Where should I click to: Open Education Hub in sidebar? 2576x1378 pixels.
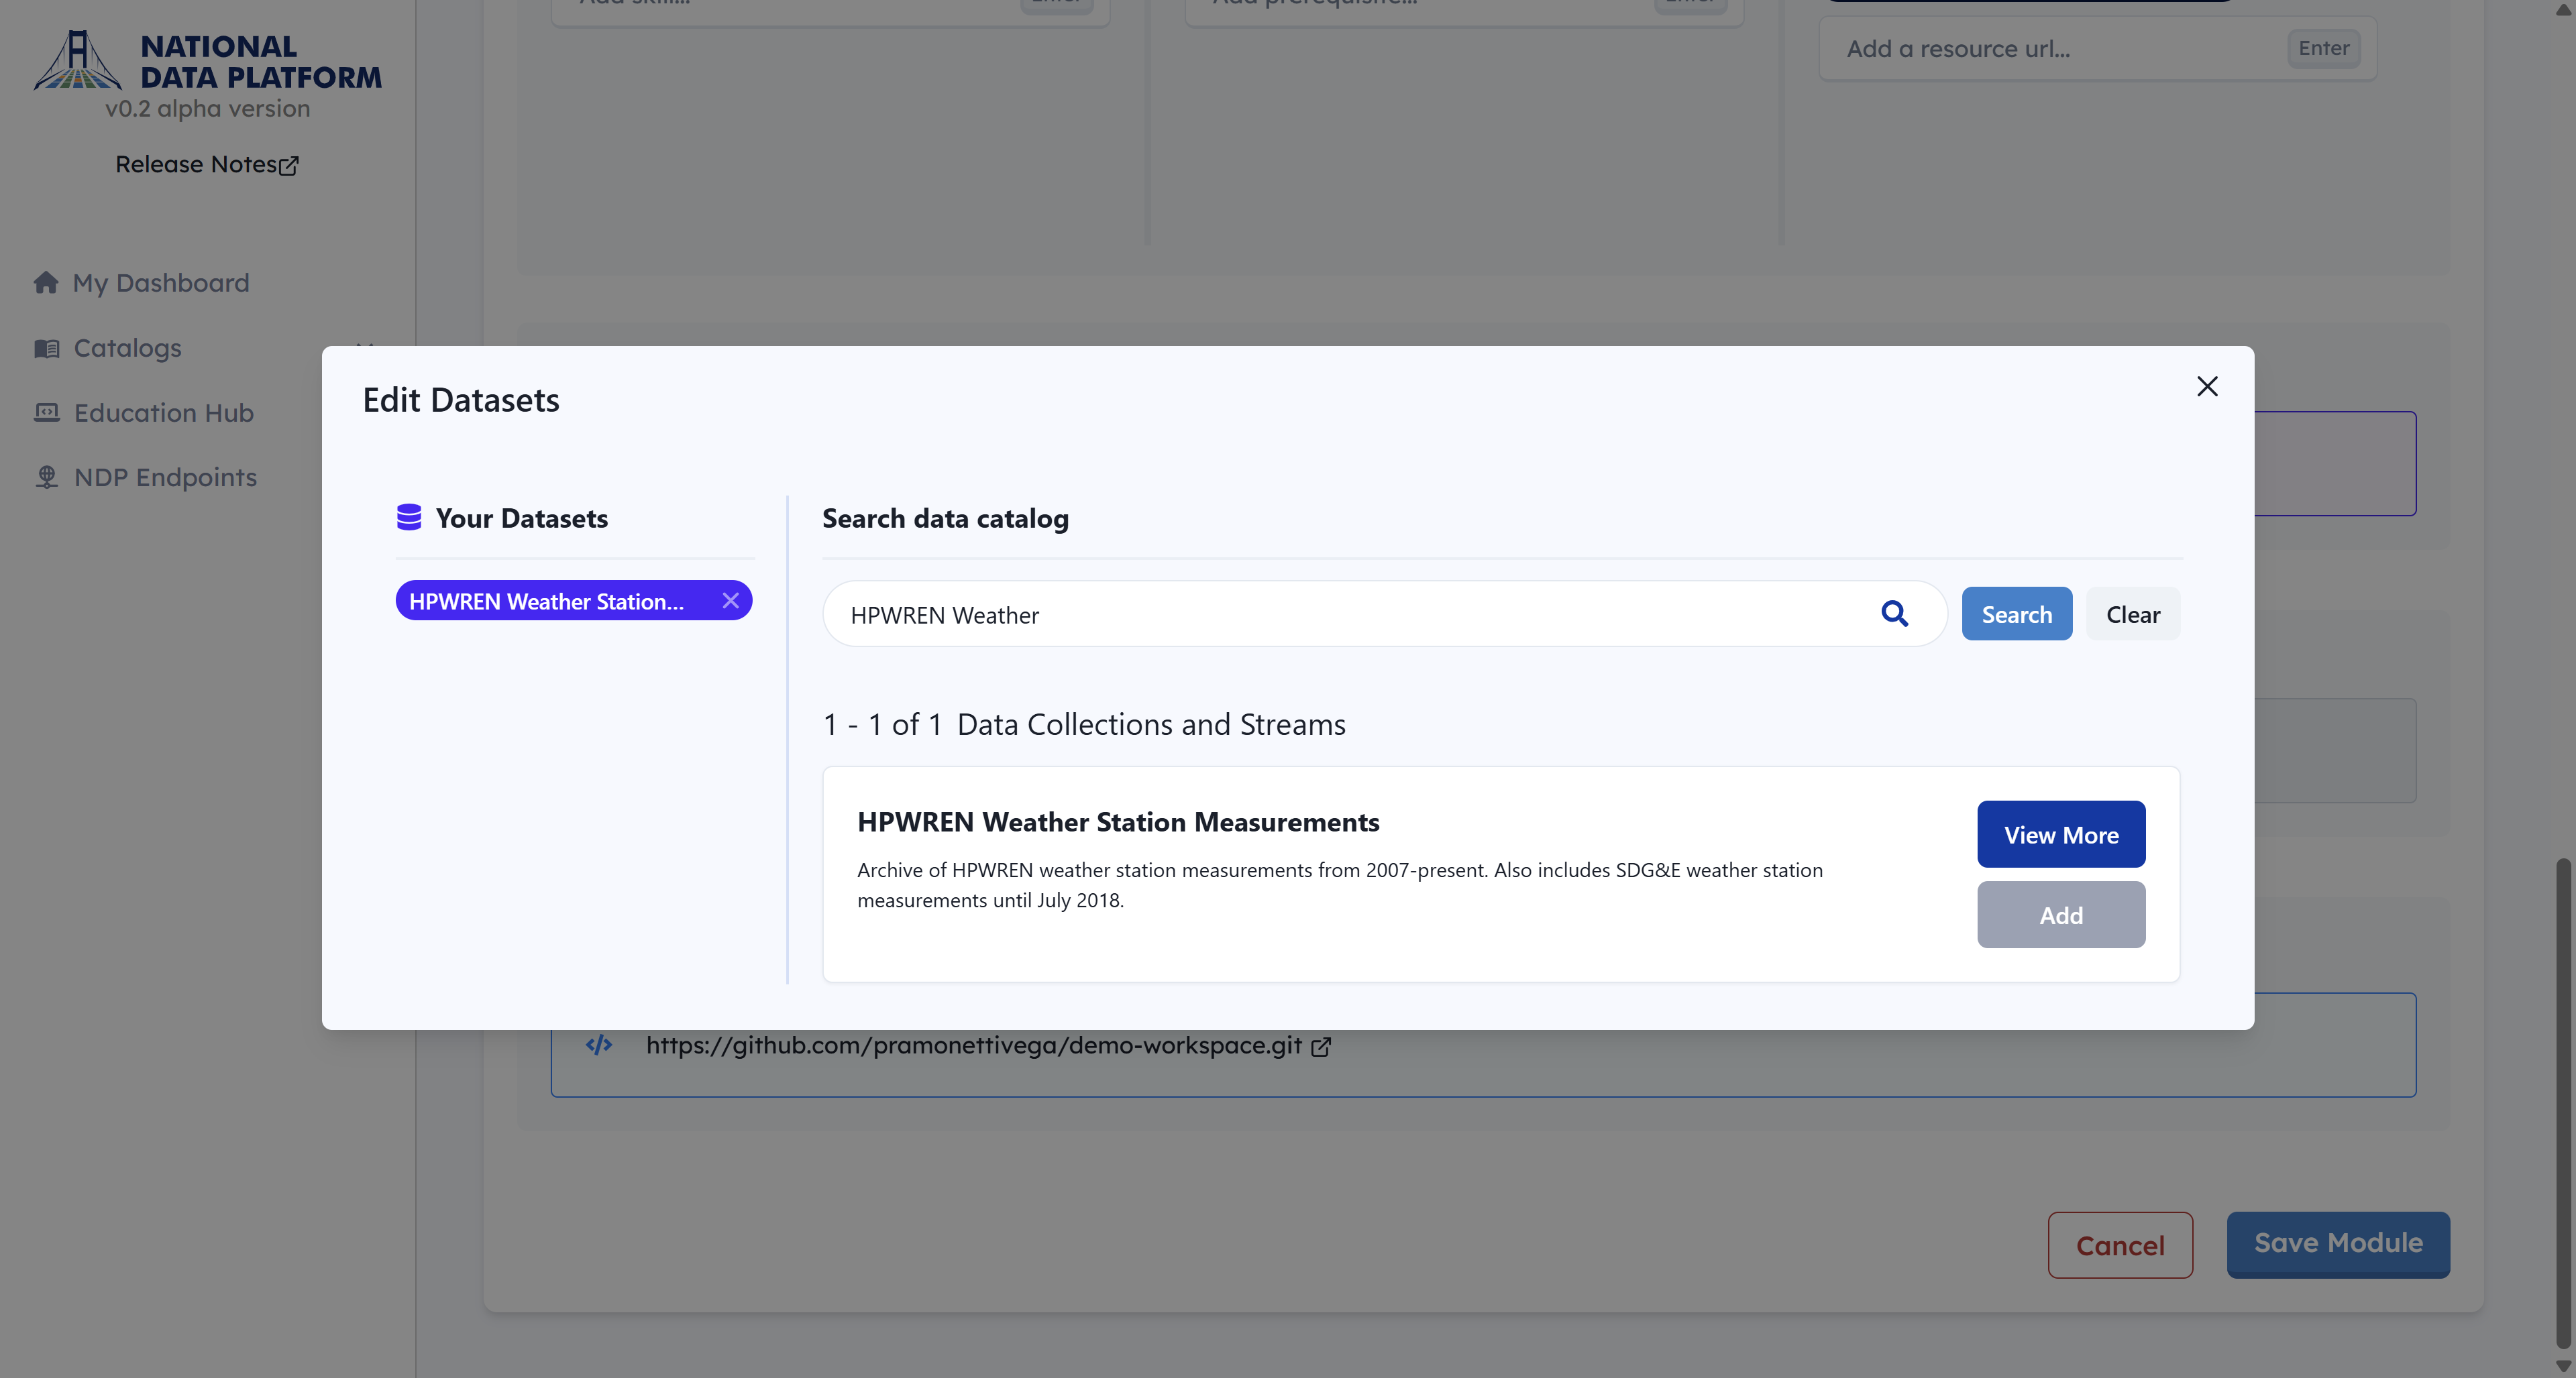tap(163, 412)
